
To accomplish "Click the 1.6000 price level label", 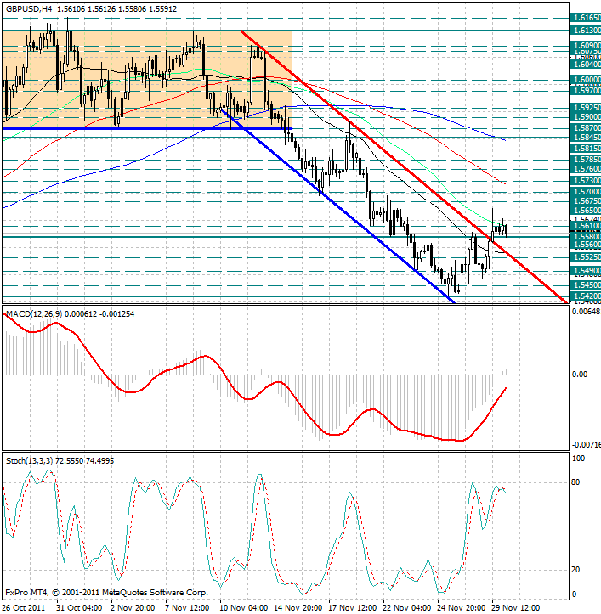I will click(x=586, y=80).
